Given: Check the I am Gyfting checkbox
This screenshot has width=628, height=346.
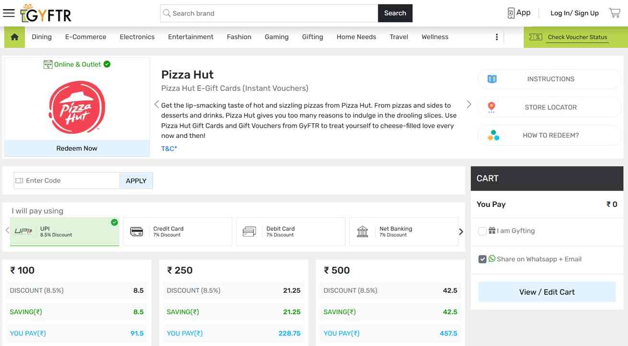Looking at the screenshot, I should tap(482, 231).
